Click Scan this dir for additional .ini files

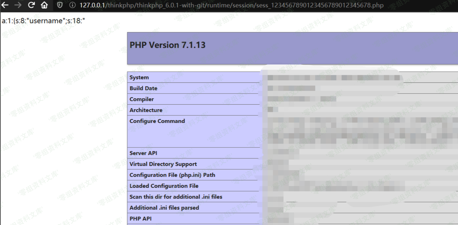176,197
